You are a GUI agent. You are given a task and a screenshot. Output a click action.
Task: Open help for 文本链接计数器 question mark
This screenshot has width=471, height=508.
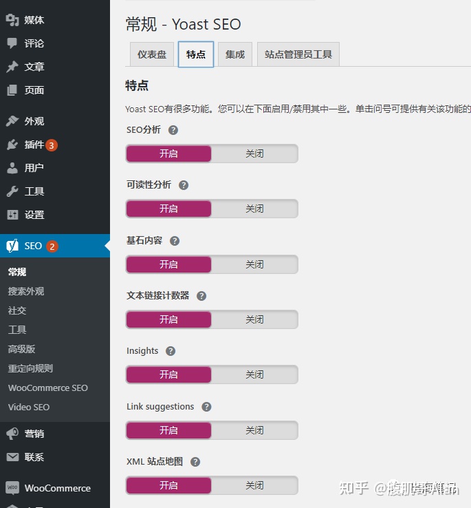[x=201, y=296]
